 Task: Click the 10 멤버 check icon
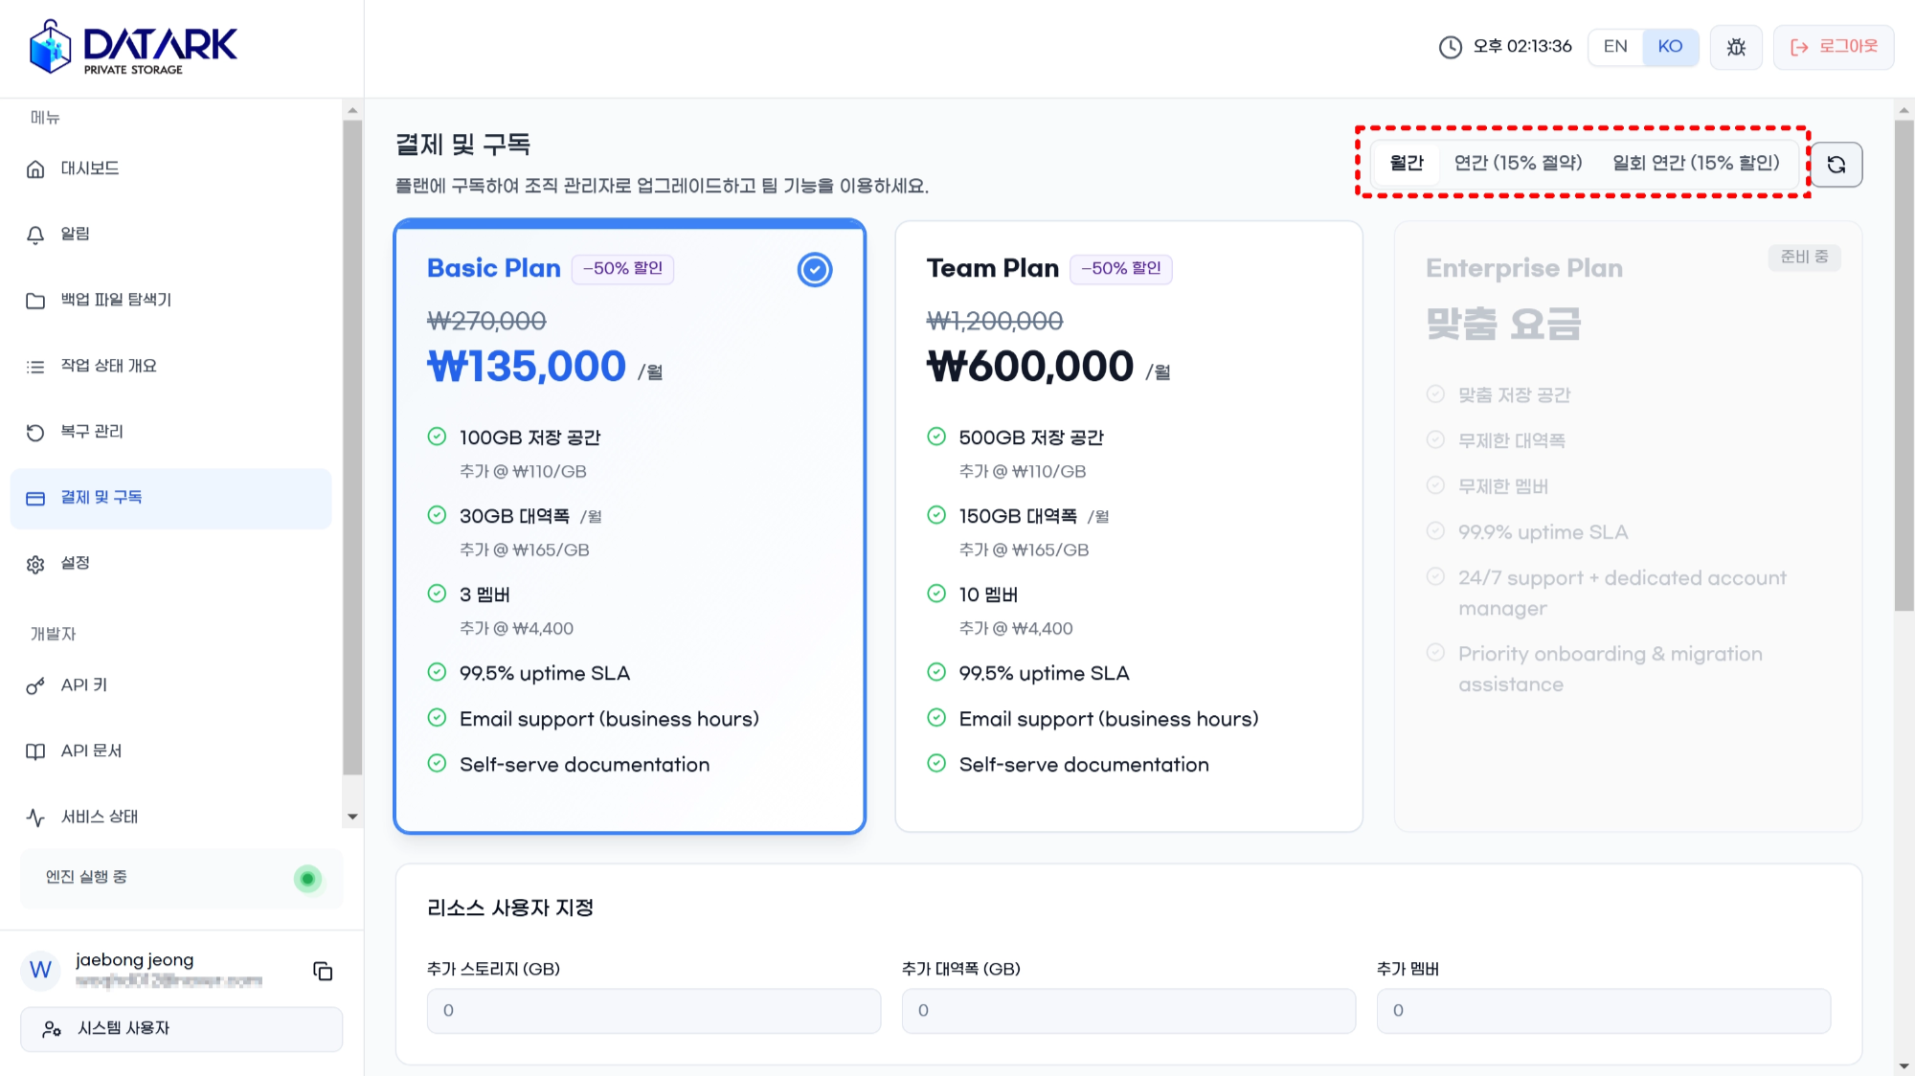[x=936, y=594]
